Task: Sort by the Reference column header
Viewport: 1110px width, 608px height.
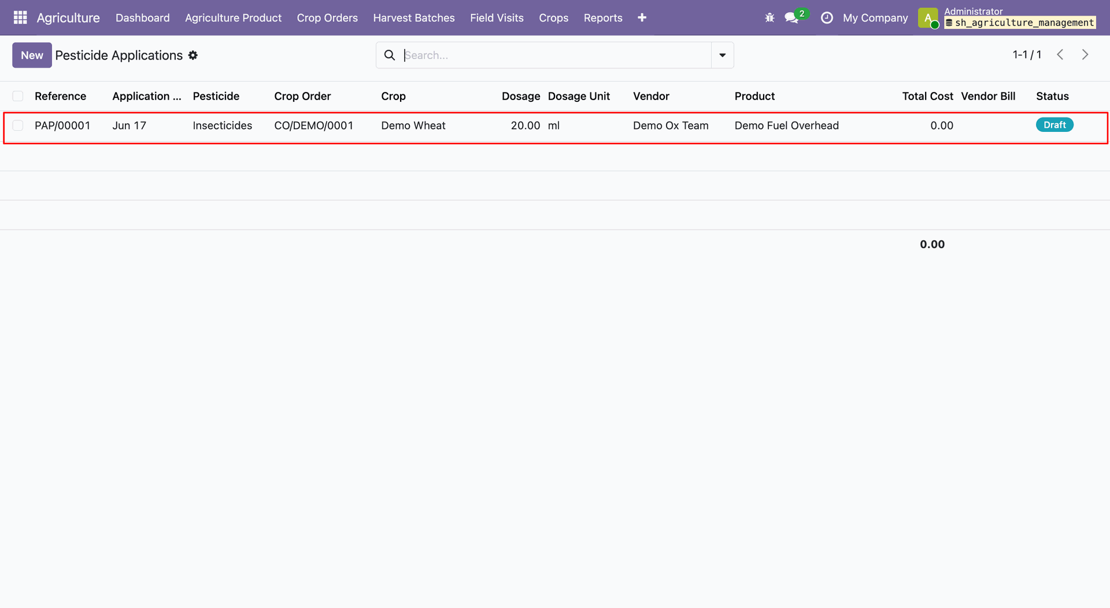Action: 60,96
